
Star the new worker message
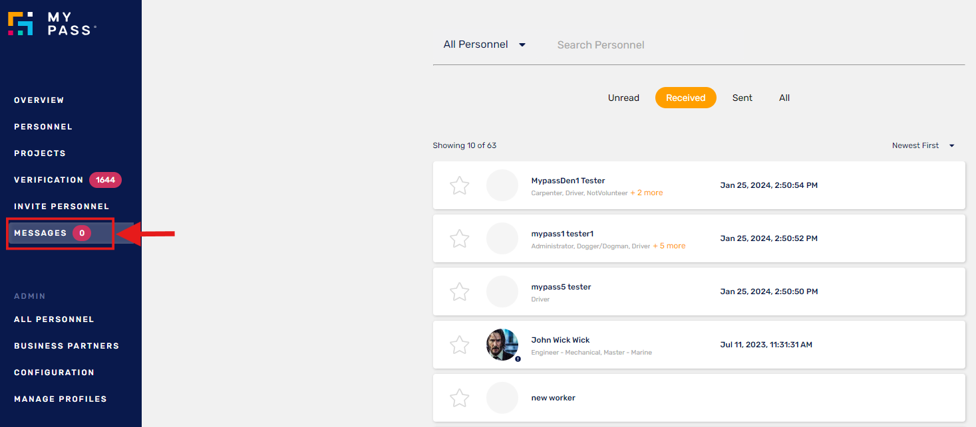(x=460, y=398)
